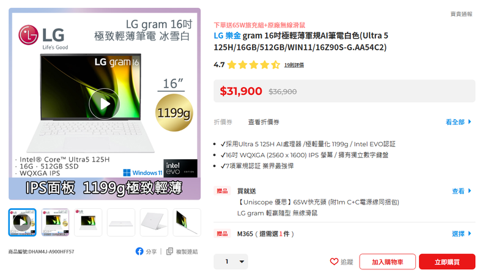This screenshot has height=273, width=477.
Task: Click the LG 樂金 brand link
Action: [x=227, y=36]
